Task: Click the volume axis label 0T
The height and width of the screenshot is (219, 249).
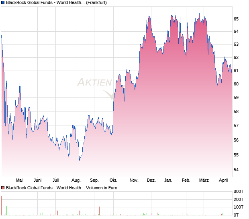Action: (236, 215)
